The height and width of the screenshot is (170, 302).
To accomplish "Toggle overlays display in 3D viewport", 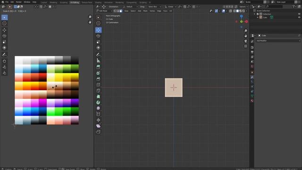I will 224,11.
